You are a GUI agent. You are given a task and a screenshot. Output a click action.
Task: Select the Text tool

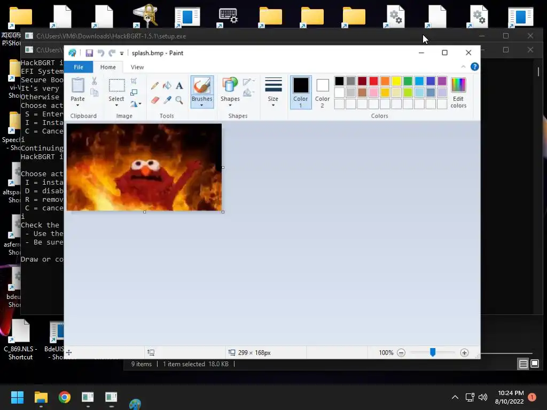[x=179, y=85]
